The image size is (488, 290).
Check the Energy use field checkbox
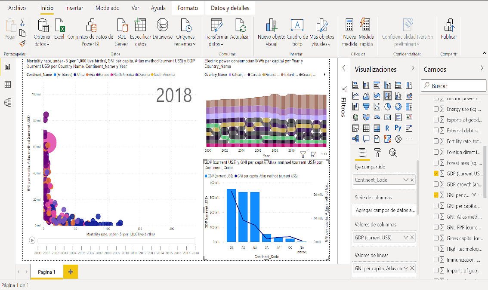(x=436, y=109)
